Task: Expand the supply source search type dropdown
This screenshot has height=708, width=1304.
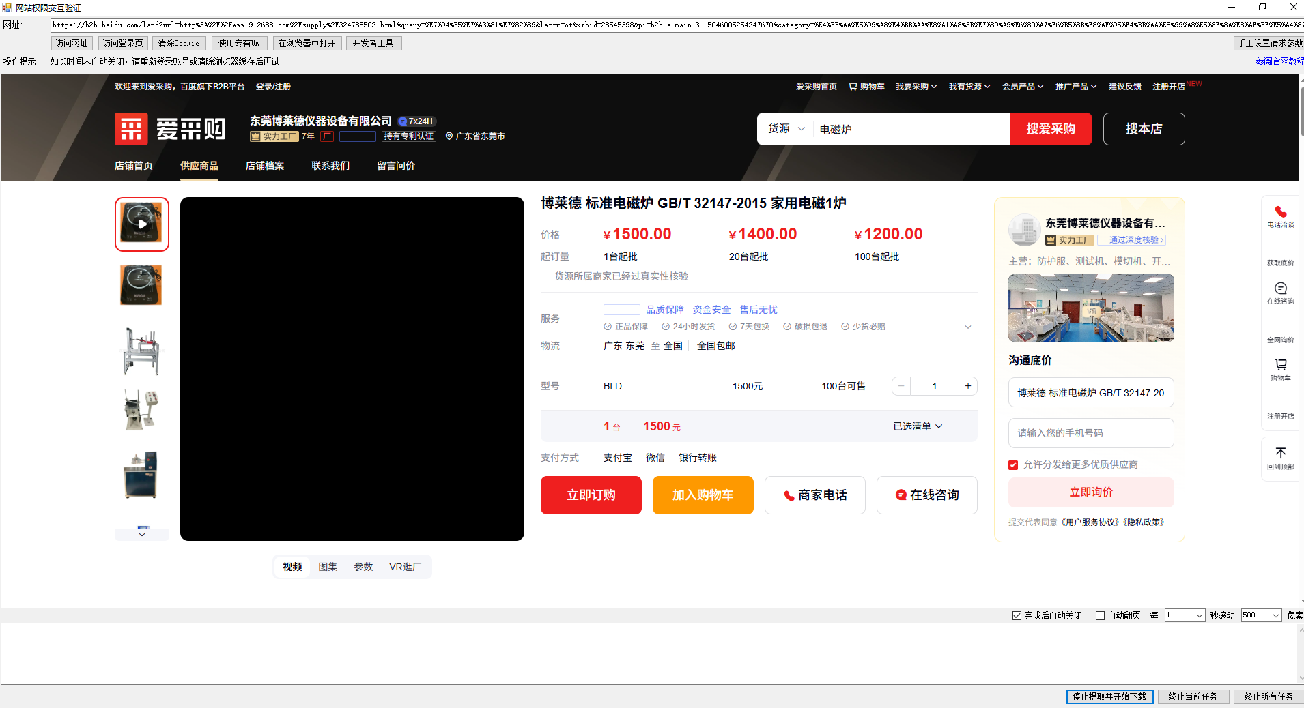Action: tap(786, 129)
